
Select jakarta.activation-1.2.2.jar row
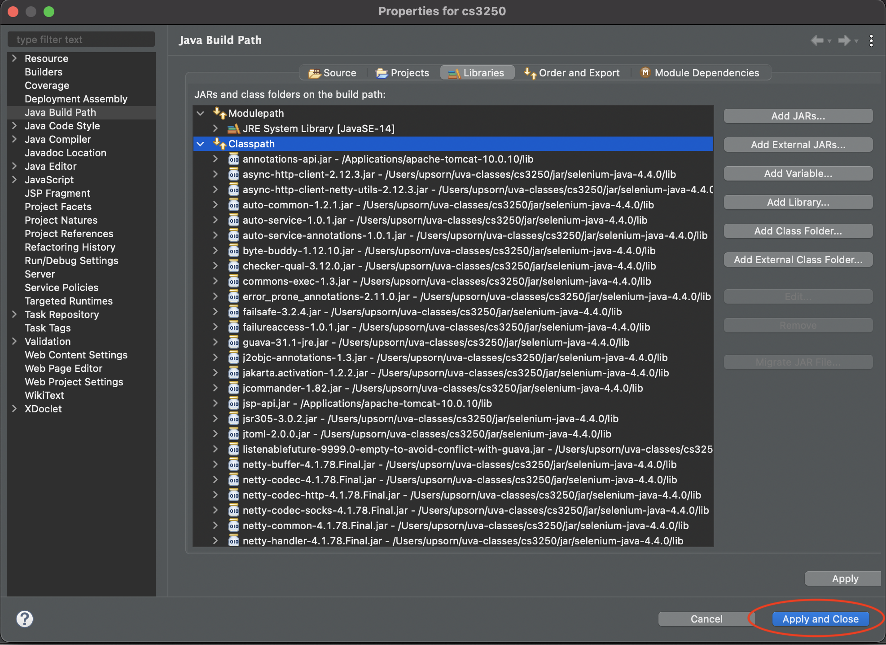453,373
